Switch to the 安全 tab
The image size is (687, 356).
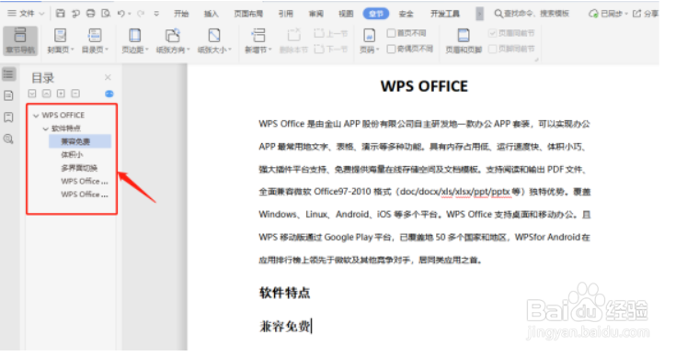click(x=406, y=14)
